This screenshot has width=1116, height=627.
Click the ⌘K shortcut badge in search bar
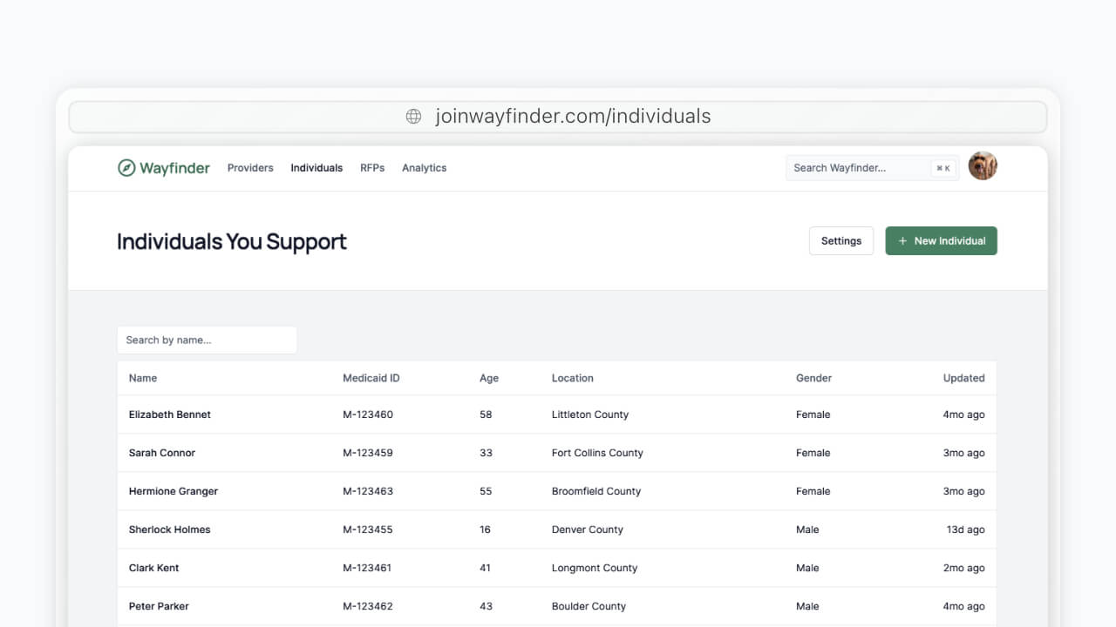tap(942, 167)
